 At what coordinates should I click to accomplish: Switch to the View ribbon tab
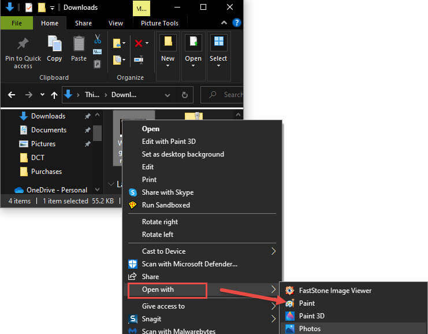pos(116,23)
